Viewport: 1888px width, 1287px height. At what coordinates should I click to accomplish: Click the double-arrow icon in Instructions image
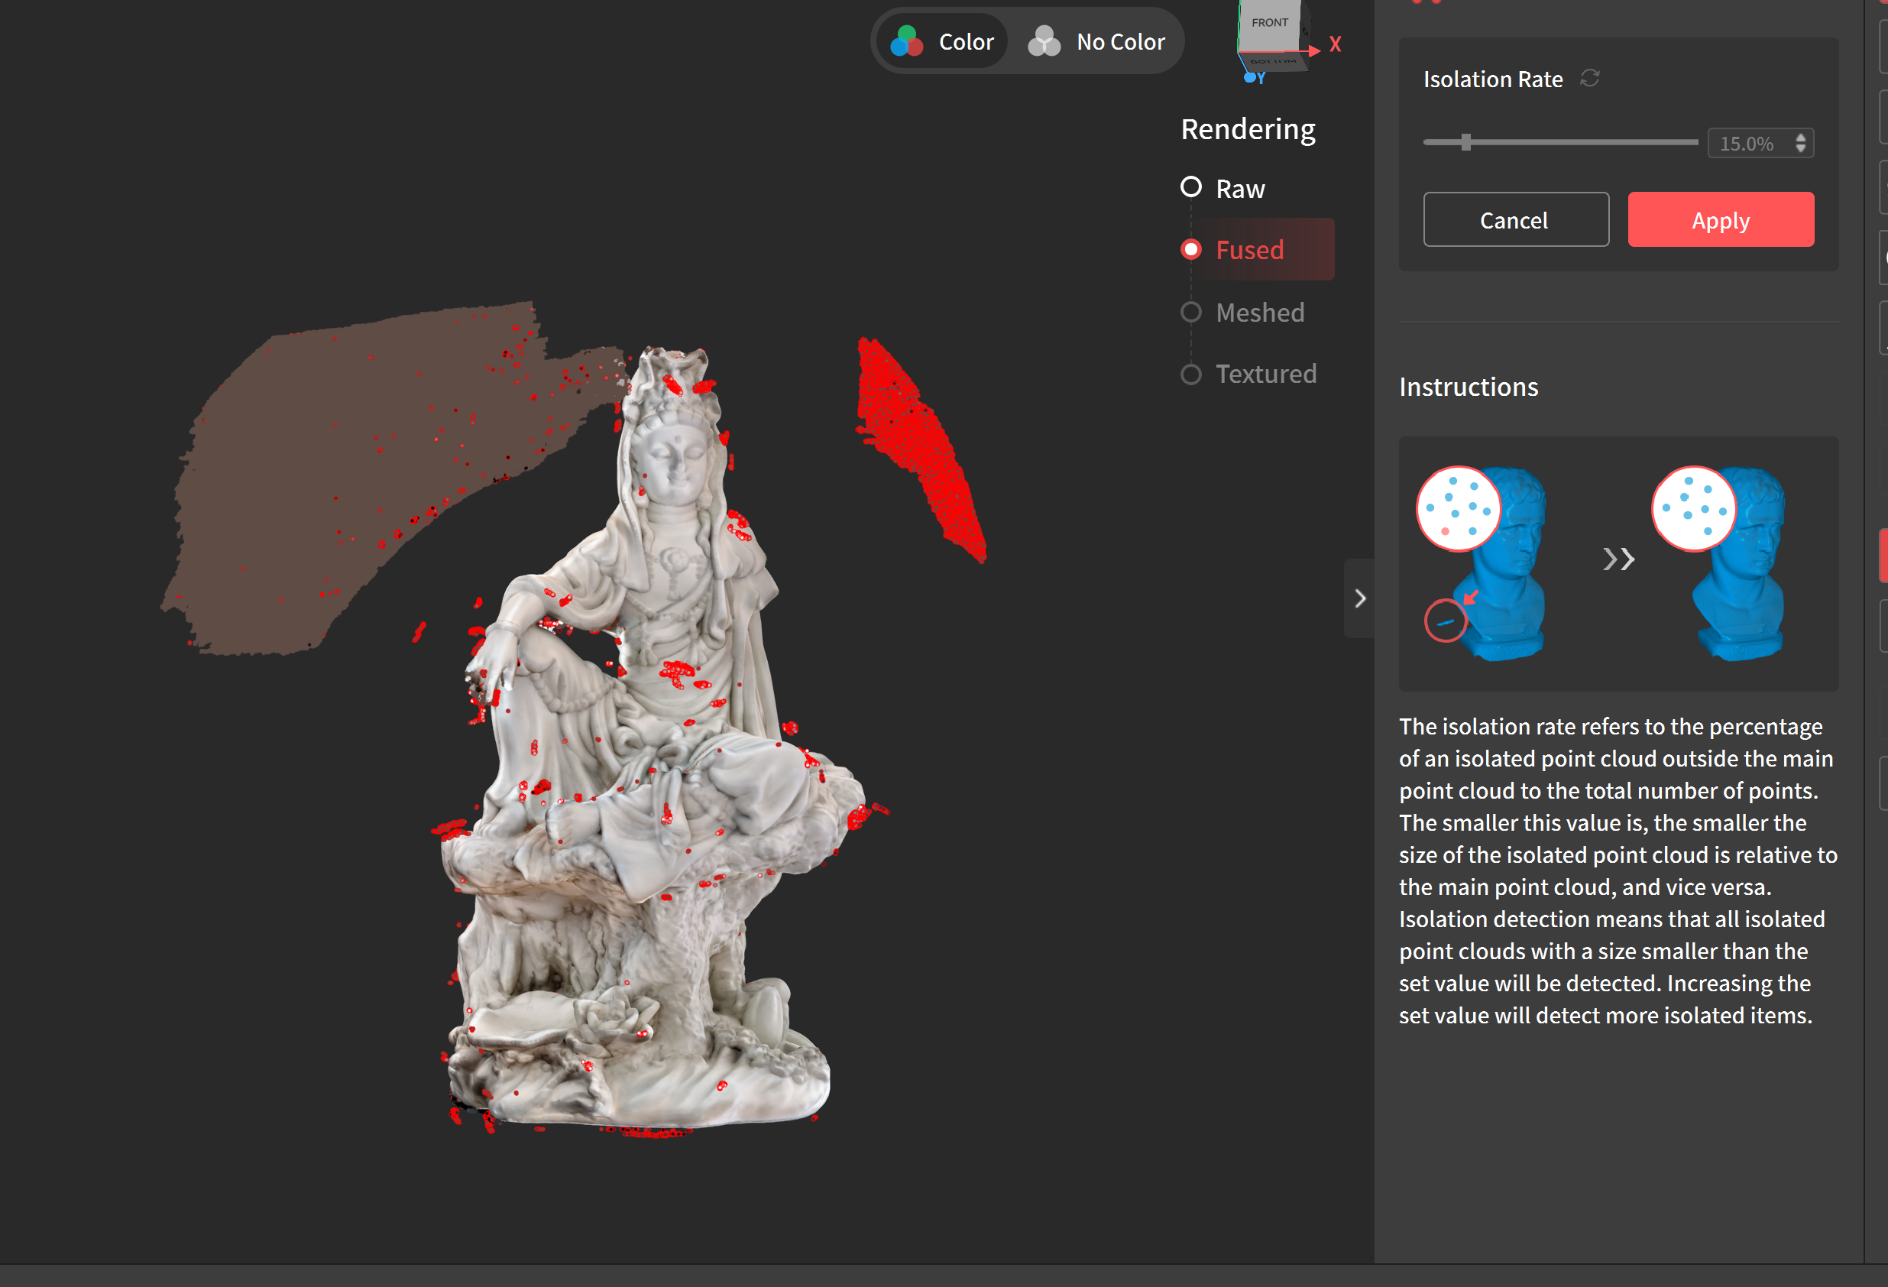pyautogui.click(x=1618, y=559)
